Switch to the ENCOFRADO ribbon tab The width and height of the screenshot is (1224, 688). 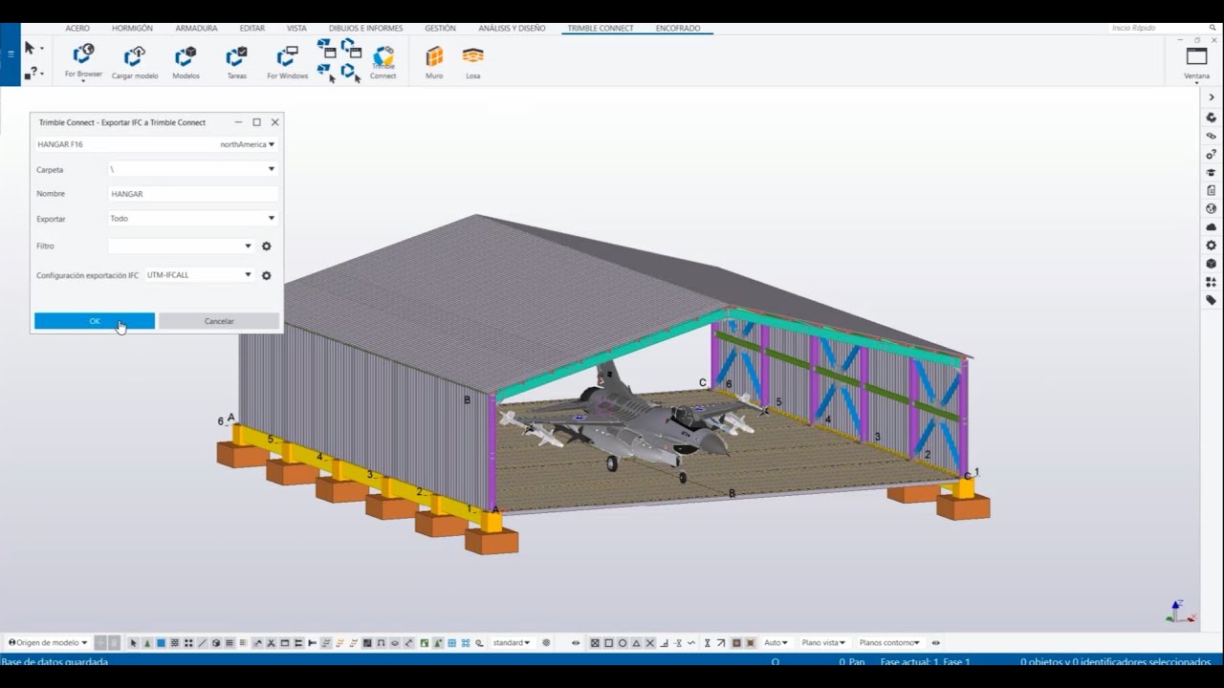tap(678, 29)
